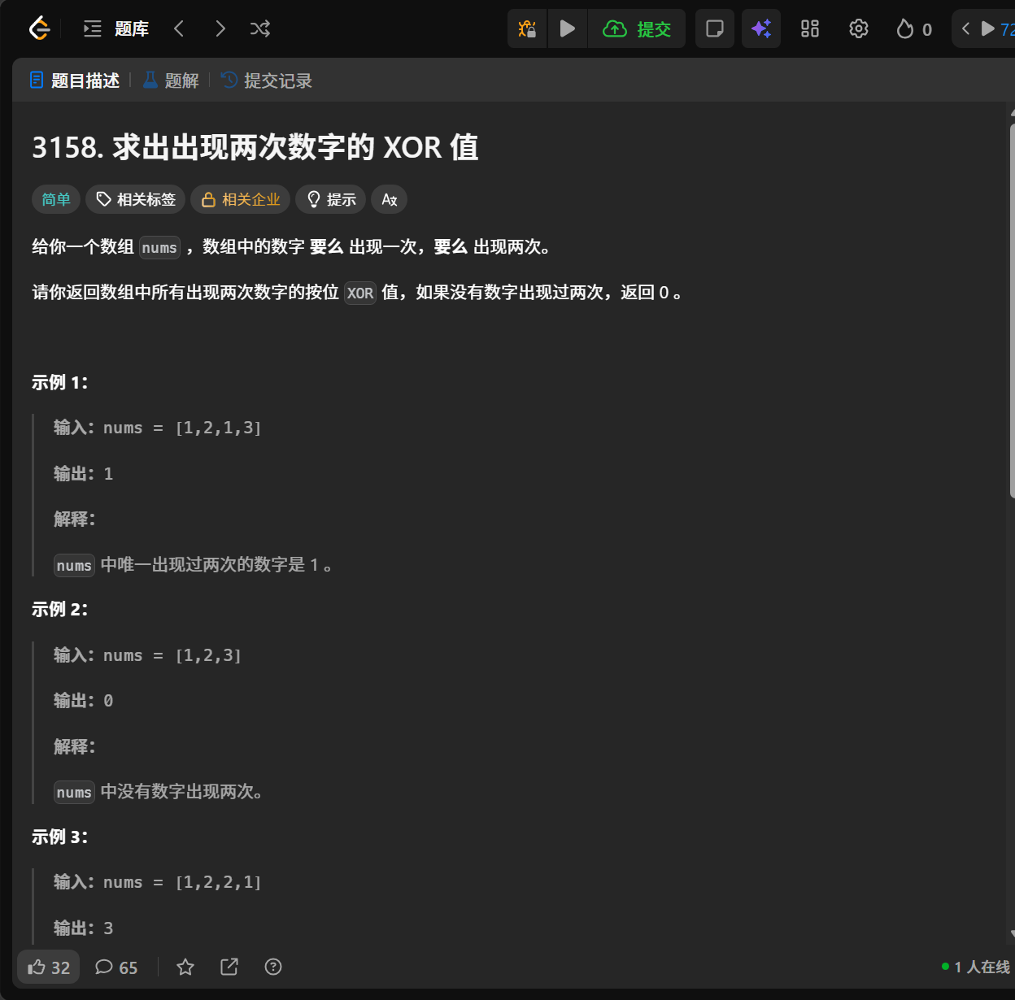Screen dimensions: 1015x1000
Task: Open the 65 comments
Action: [x=116, y=967]
